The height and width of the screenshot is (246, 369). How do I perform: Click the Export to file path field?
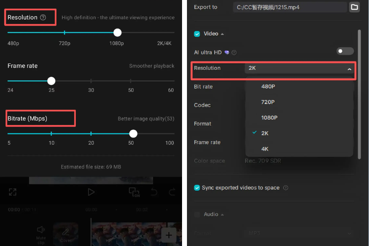(290, 7)
